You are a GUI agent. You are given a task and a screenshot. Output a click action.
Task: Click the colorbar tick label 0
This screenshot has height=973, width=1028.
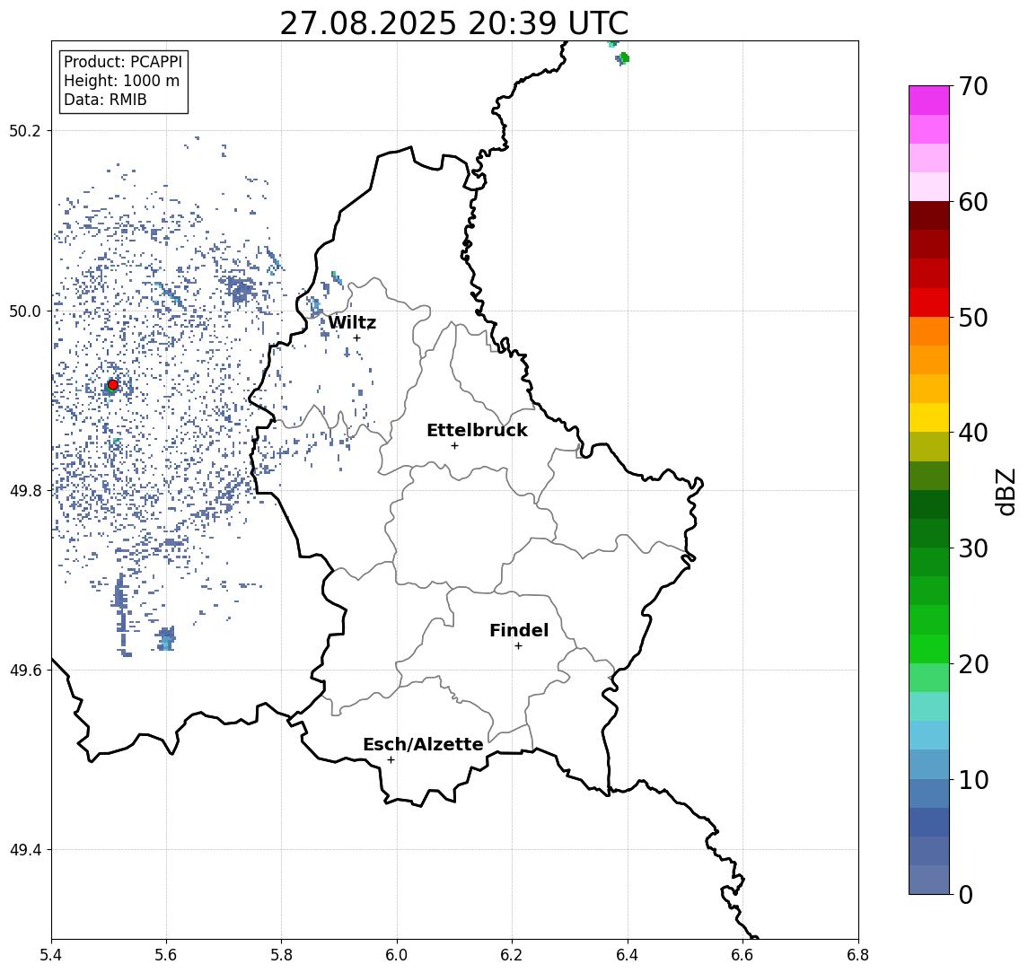click(966, 894)
